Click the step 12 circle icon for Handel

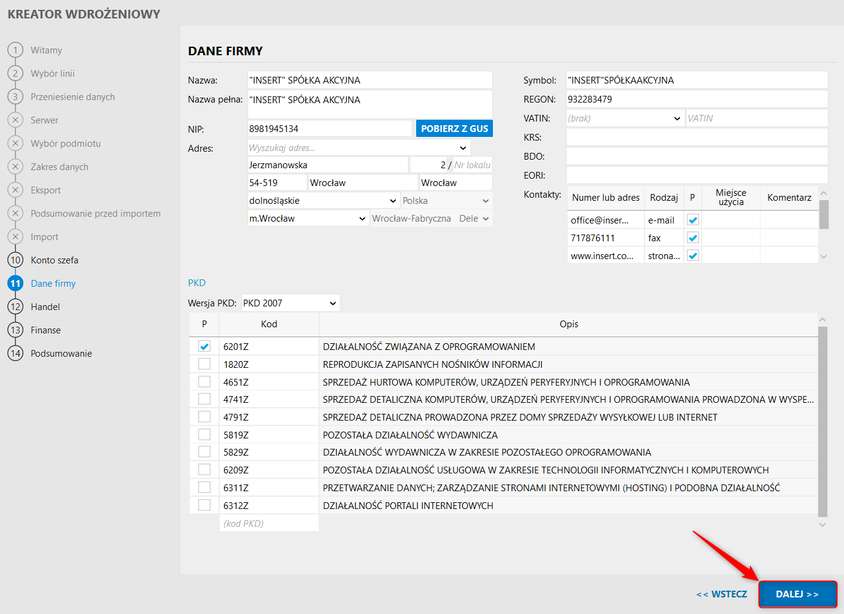[15, 306]
